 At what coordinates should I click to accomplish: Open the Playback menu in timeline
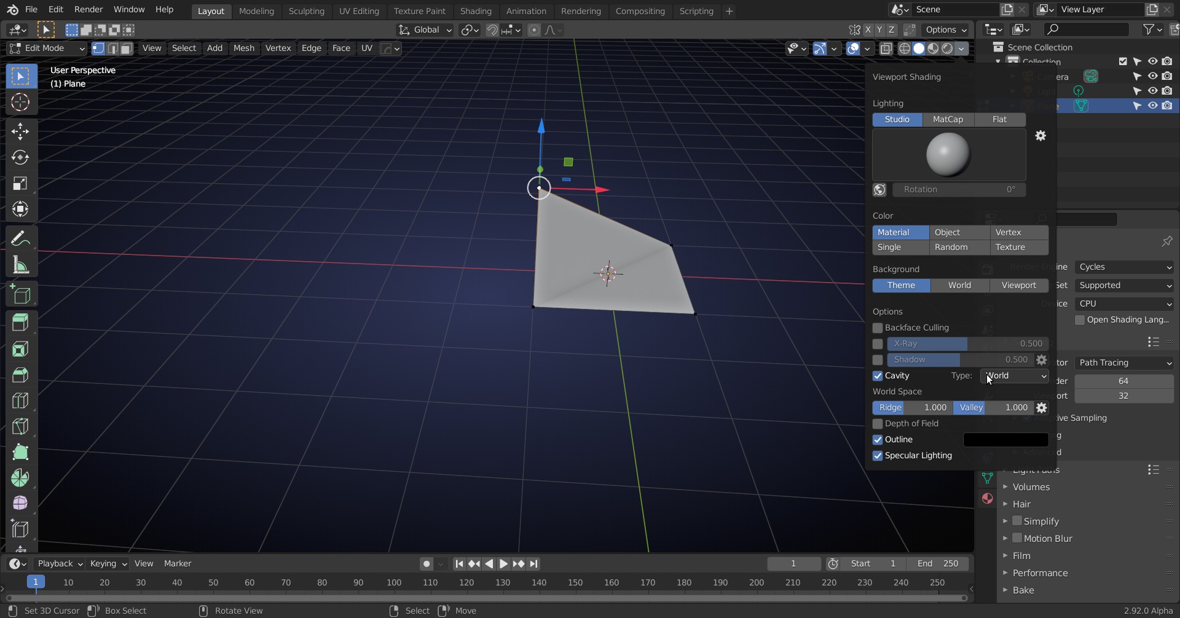click(x=60, y=564)
